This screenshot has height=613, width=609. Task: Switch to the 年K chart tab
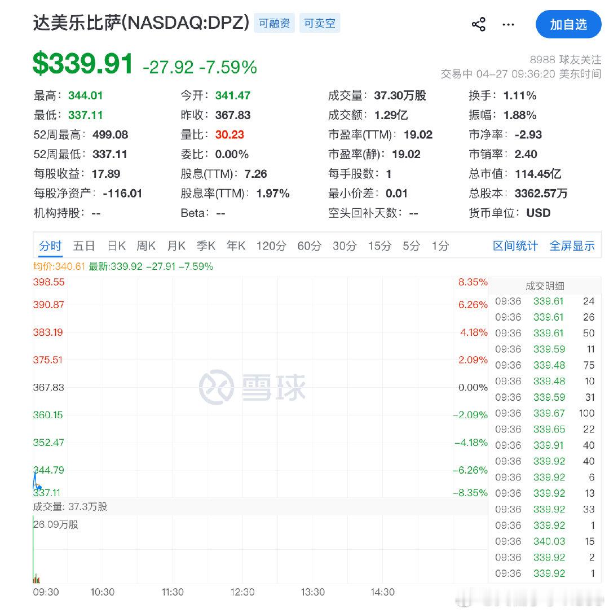pos(236,246)
